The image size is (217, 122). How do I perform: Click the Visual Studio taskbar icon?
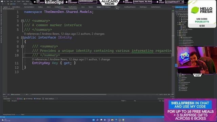coord(108,120)
